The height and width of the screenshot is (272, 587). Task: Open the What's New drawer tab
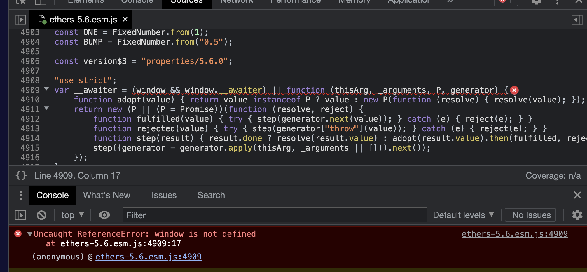[x=107, y=195]
